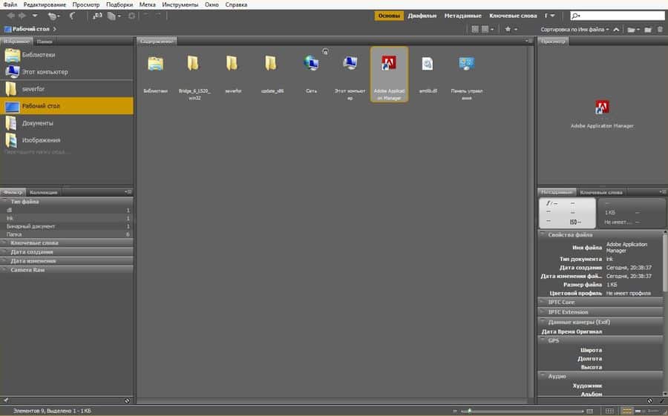Click the Go forward arrow in toolbar
This screenshot has height=416, width=668.
(x=22, y=16)
